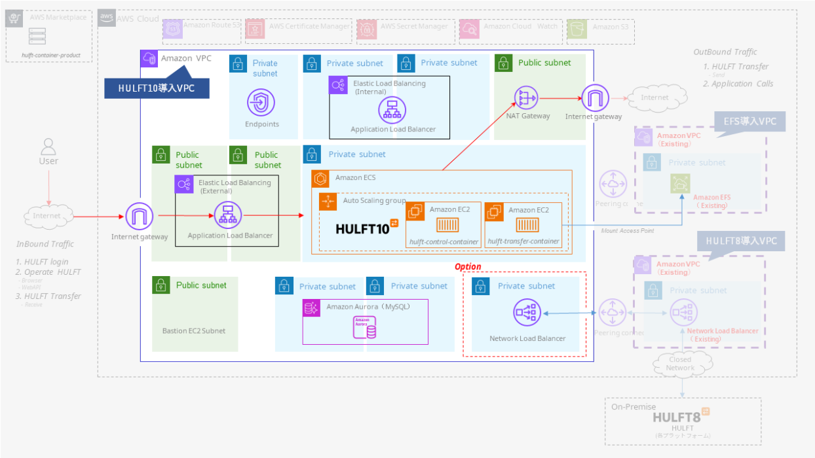Click the lock icon of Bastion Public subnet

161,285
